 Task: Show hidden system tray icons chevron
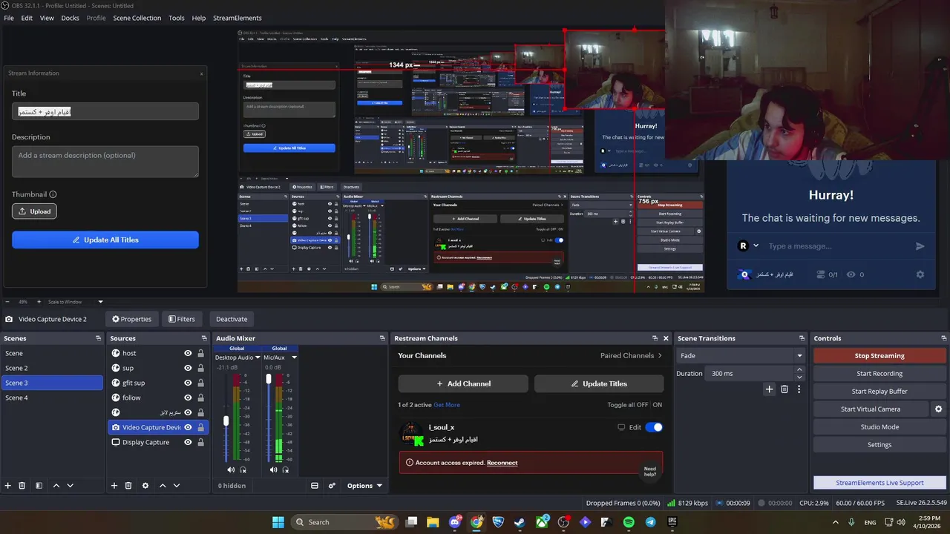(836, 522)
